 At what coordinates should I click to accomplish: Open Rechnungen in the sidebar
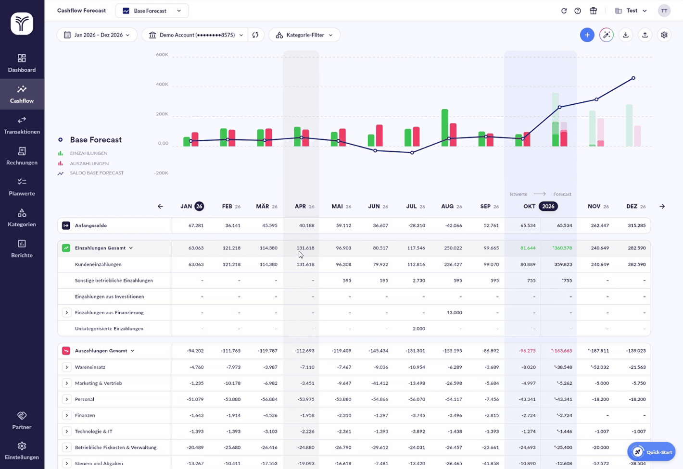(x=22, y=156)
